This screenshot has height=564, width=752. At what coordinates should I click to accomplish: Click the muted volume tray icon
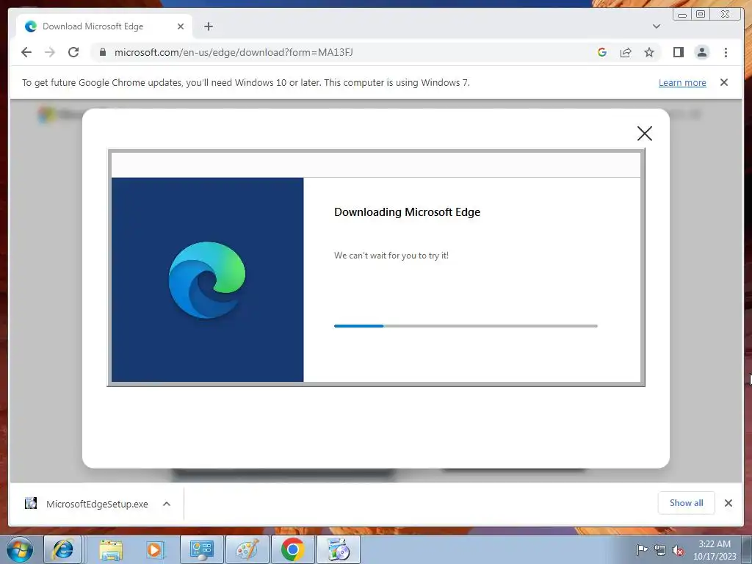[678, 550]
